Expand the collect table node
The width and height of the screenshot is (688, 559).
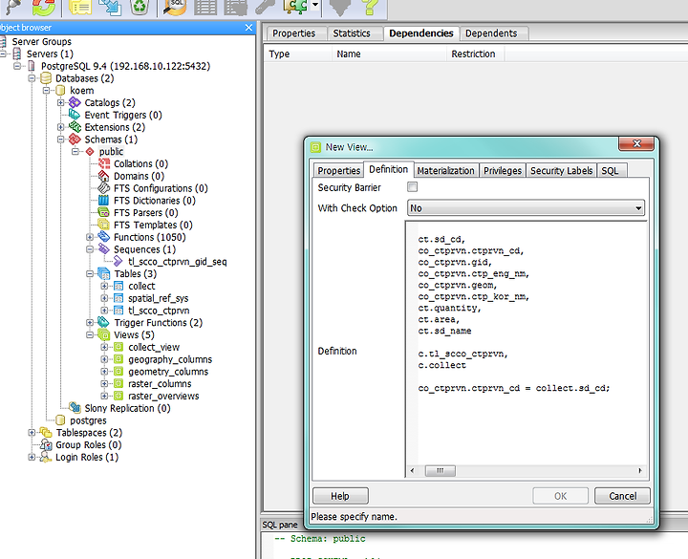click(x=104, y=286)
